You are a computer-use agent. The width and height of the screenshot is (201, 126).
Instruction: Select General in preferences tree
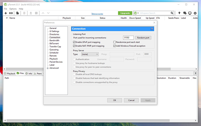53,28
